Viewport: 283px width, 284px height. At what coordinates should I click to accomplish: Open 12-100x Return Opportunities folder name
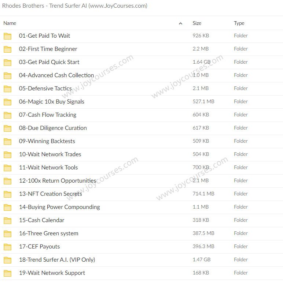tap(58, 181)
